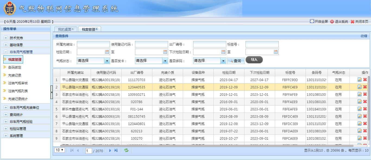Switch to the 我的桌面 tab

tap(64, 29)
